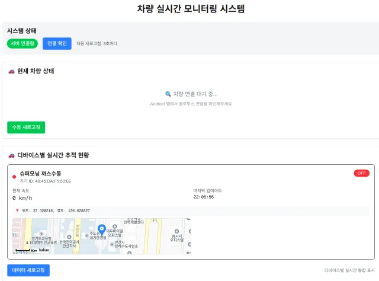Click the red OFF status badge
Image resolution: width=379 pixels, height=281 pixels.
(362, 173)
